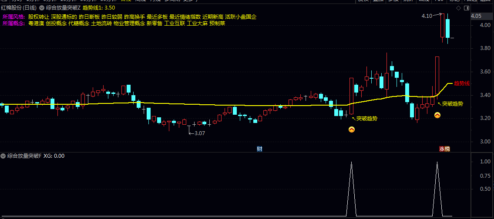Open the 综合放量突破Z indicator dropdown arrow

coord(42,7)
